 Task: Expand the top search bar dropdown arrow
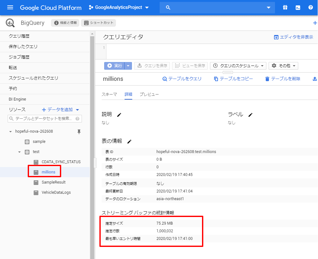[x=269, y=8]
